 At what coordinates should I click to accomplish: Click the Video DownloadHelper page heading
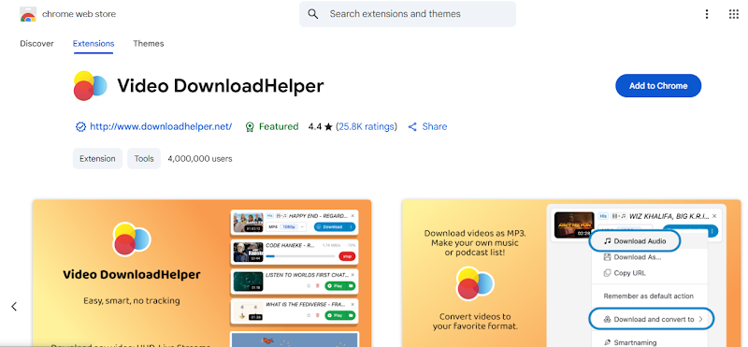[221, 86]
